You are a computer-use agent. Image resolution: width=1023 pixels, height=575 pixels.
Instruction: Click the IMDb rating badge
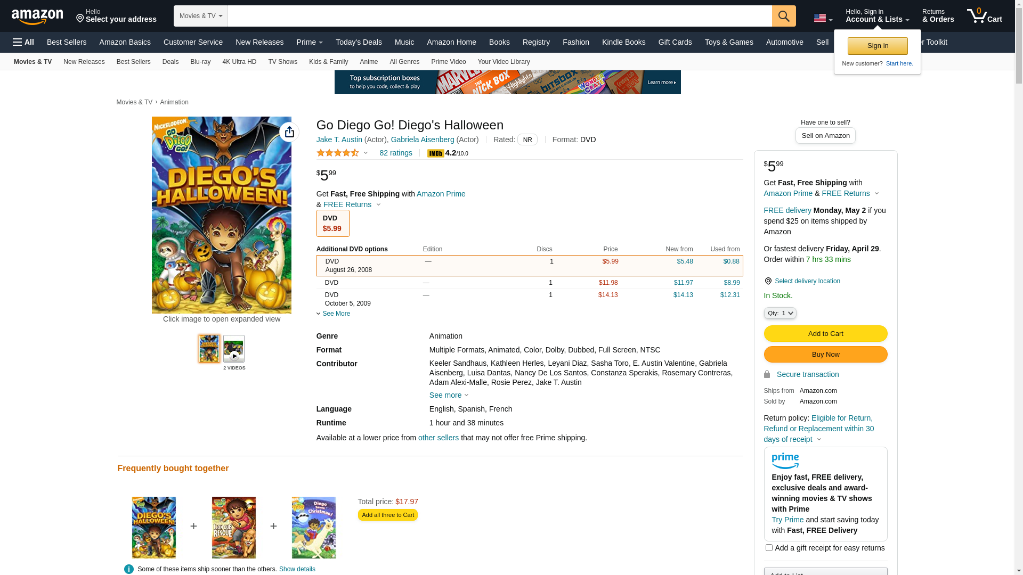point(436,153)
